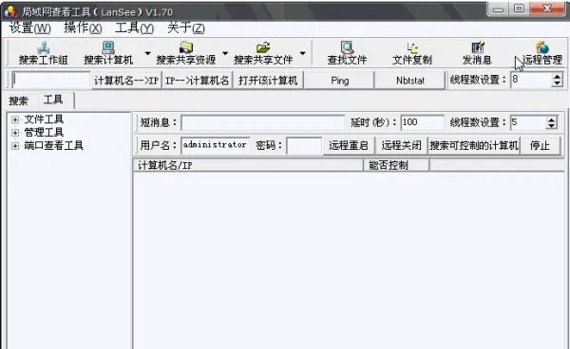
Task: Expand the 文件工具 tree node
Action: [x=15, y=119]
